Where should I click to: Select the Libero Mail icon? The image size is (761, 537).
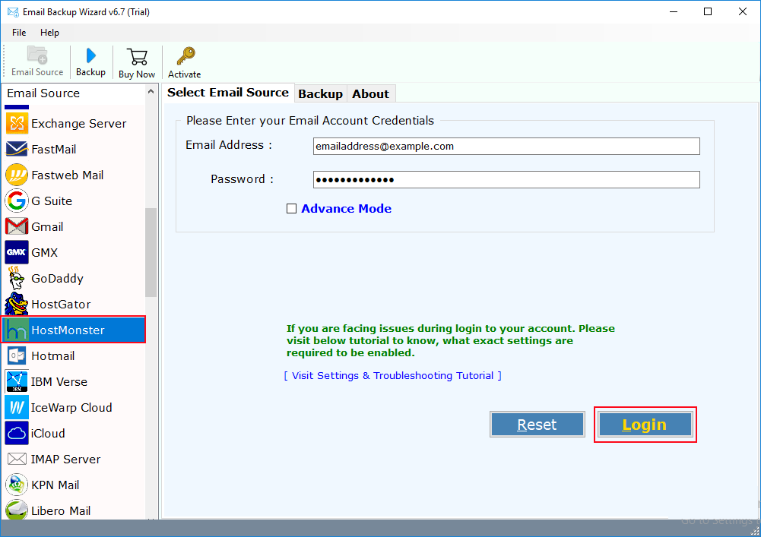tap(17, 510)
